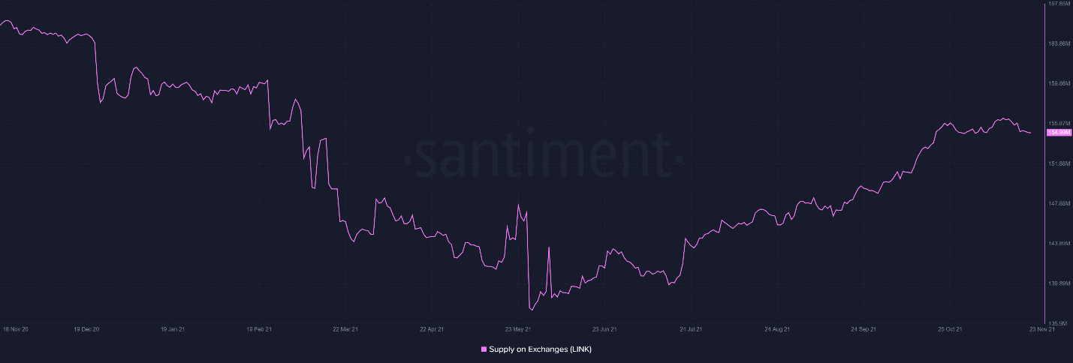Click the '23 May 21' date label
The image size is (1073, 363).
click(518, 329)
